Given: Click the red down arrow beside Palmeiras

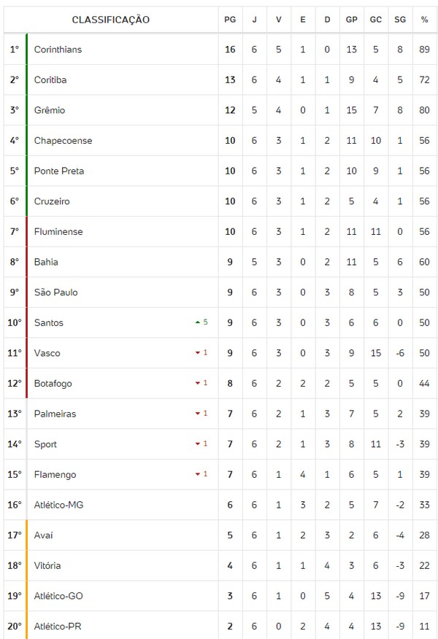Looking at the screenshot, I should click(197, 414).
